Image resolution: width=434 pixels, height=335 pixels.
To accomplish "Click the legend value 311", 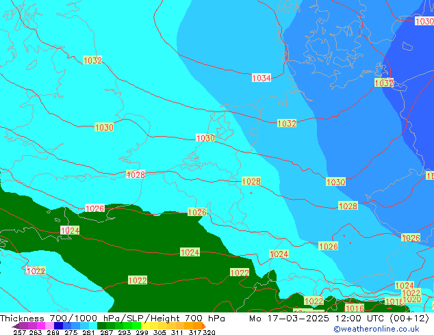I will 177,332.
